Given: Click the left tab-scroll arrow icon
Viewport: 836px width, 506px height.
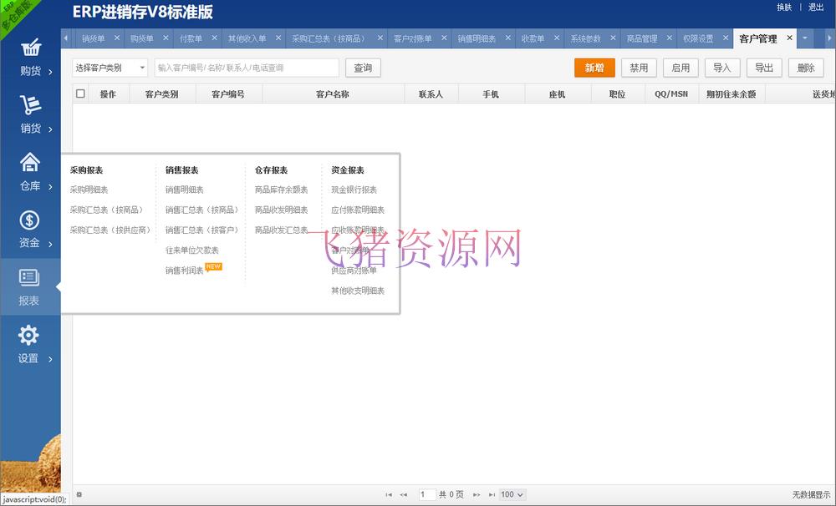Looking at the screenshot, I should click(x=65, y=38).
